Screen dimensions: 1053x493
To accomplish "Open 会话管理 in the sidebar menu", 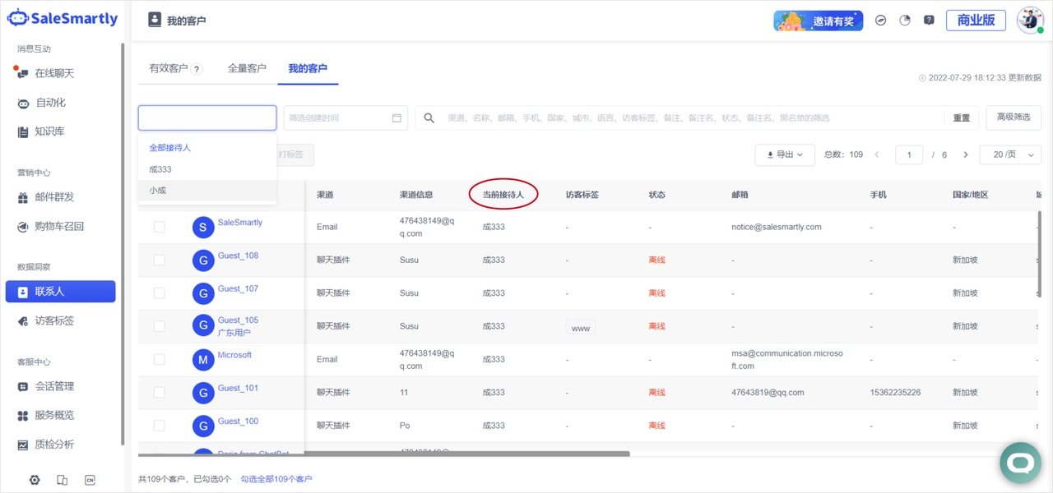I will pyautogui.click(x=54, y=386).
